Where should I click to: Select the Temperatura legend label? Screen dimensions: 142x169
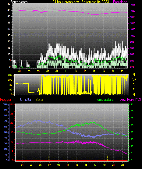pyautogui.click(x=105, y=100)
